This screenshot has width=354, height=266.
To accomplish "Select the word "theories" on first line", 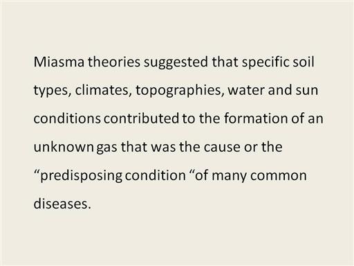I will click(114, 62).
